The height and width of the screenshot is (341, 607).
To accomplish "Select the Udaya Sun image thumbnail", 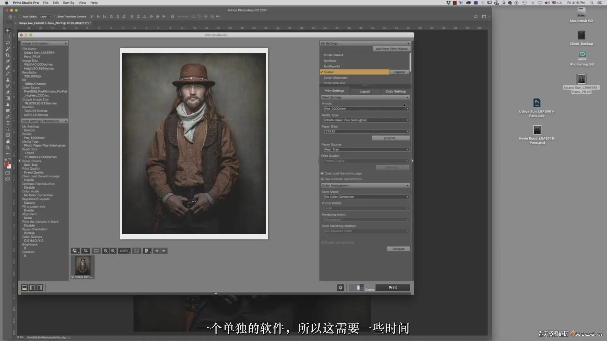I will [x=83, y=265].
